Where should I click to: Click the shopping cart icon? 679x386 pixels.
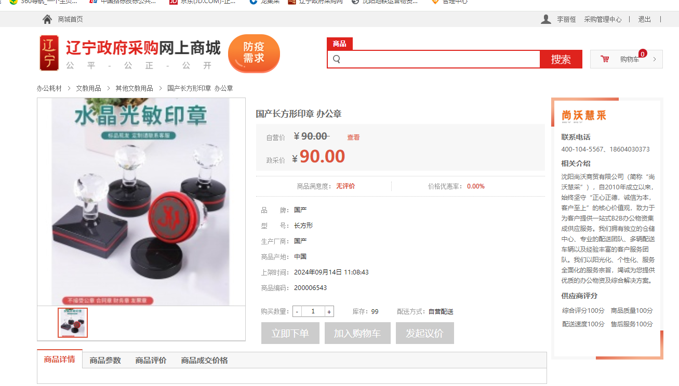[x=605, y=59]
